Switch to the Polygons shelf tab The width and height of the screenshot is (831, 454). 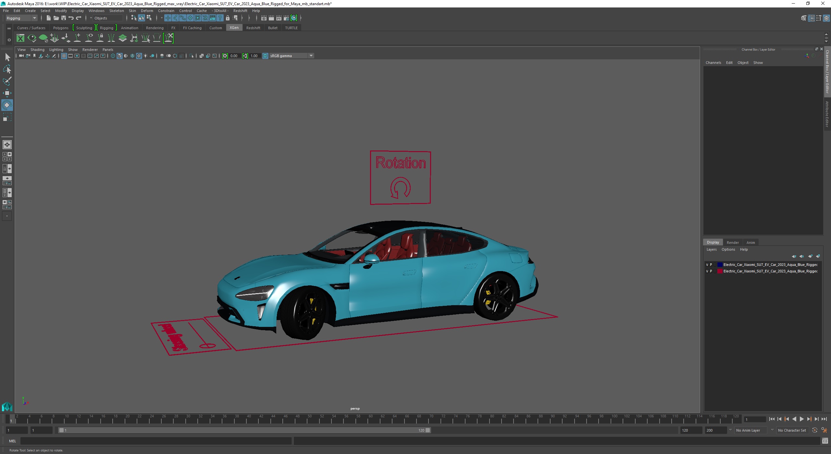61,28
